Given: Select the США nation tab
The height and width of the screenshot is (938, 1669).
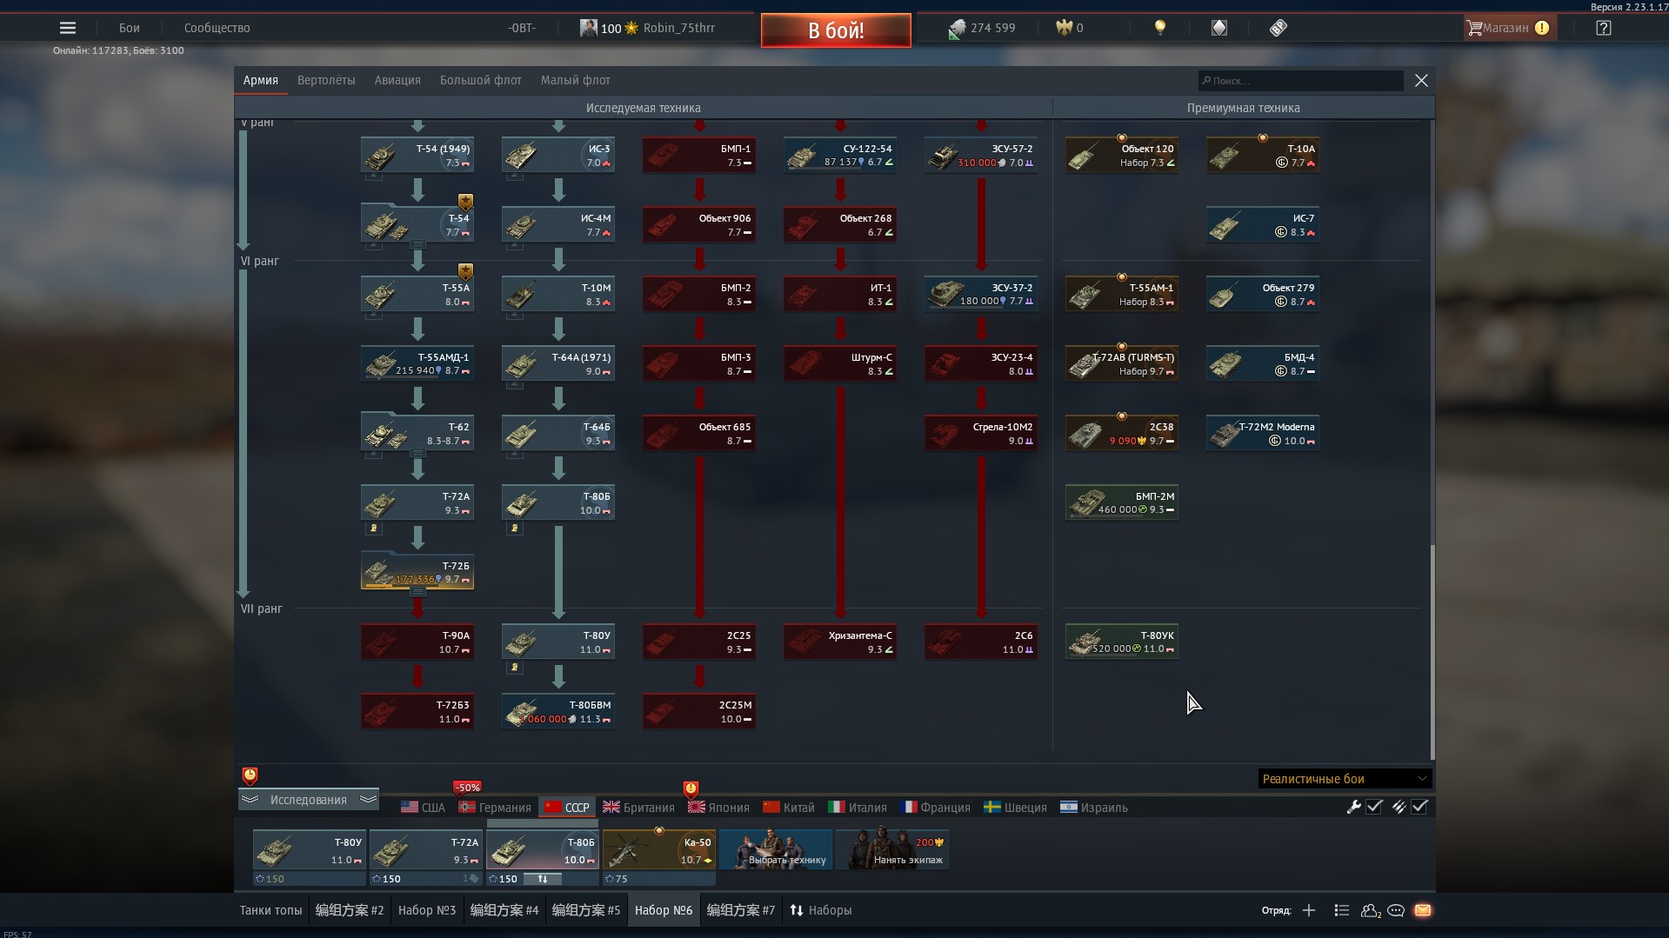Looking at the screenshot, I should point(423,808).
